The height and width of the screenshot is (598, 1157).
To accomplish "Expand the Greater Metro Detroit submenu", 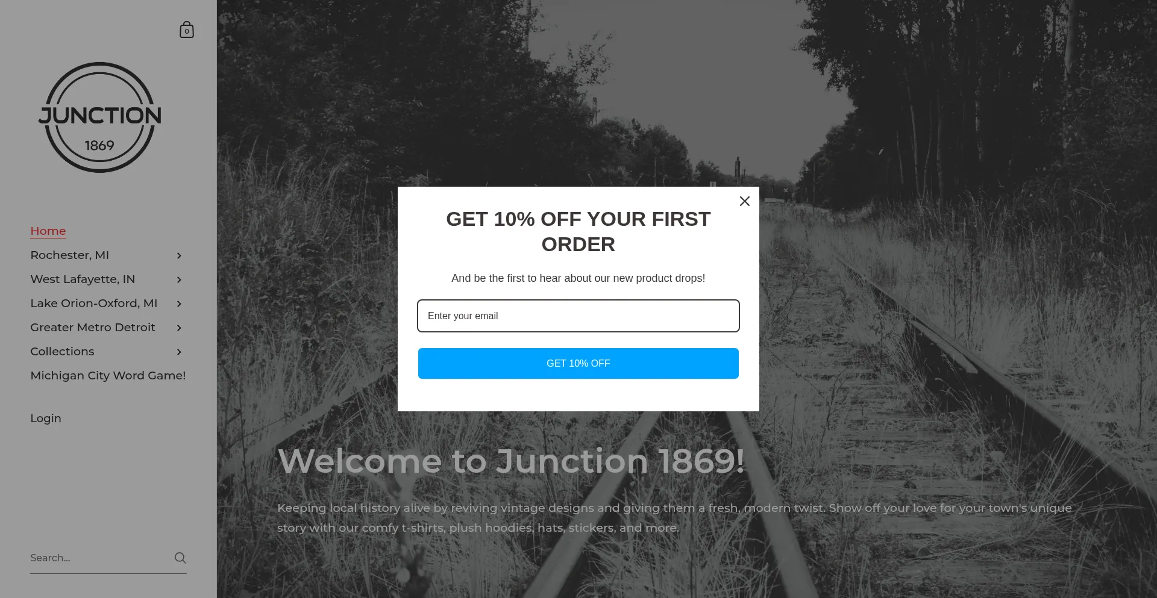I will pyautogui.click(x=178, y=328).
